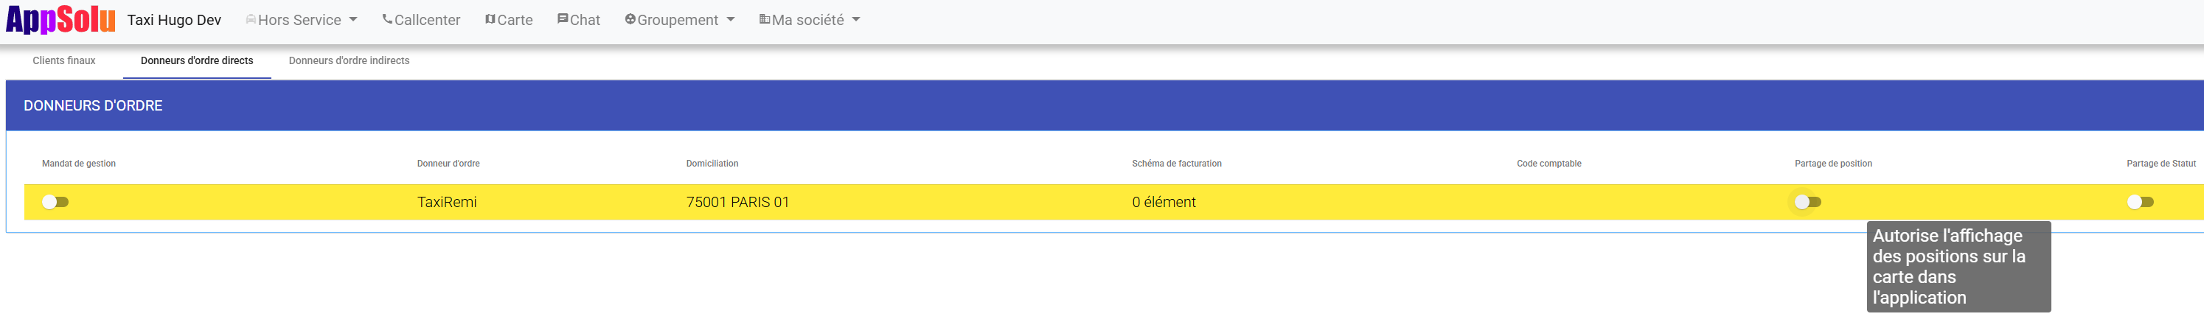Switch to the Clients finaux tab
Screen dimensions: 2204x325
coord(64,60)
